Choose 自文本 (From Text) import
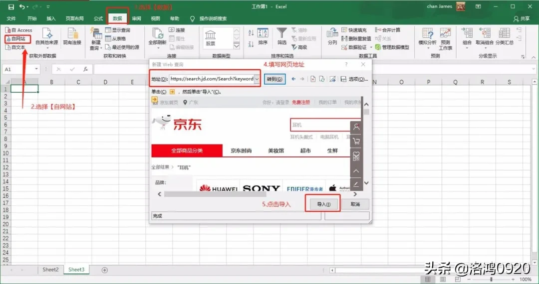539x284 pixels. coord(16,47)
